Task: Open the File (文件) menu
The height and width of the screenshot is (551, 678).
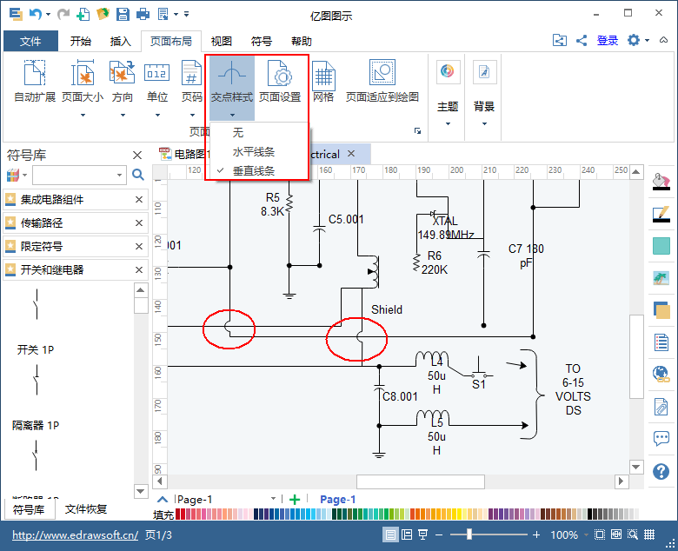Action: click(30, 42)
